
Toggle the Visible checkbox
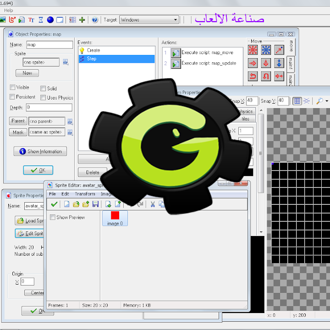[12, 87]
